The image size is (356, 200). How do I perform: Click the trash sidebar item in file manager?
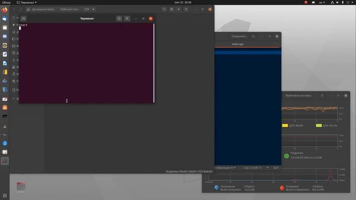[13, 81]
